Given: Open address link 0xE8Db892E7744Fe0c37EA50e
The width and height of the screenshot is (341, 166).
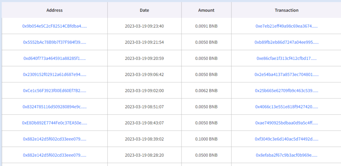Looking at the screenshot, I should pos(55,123).
